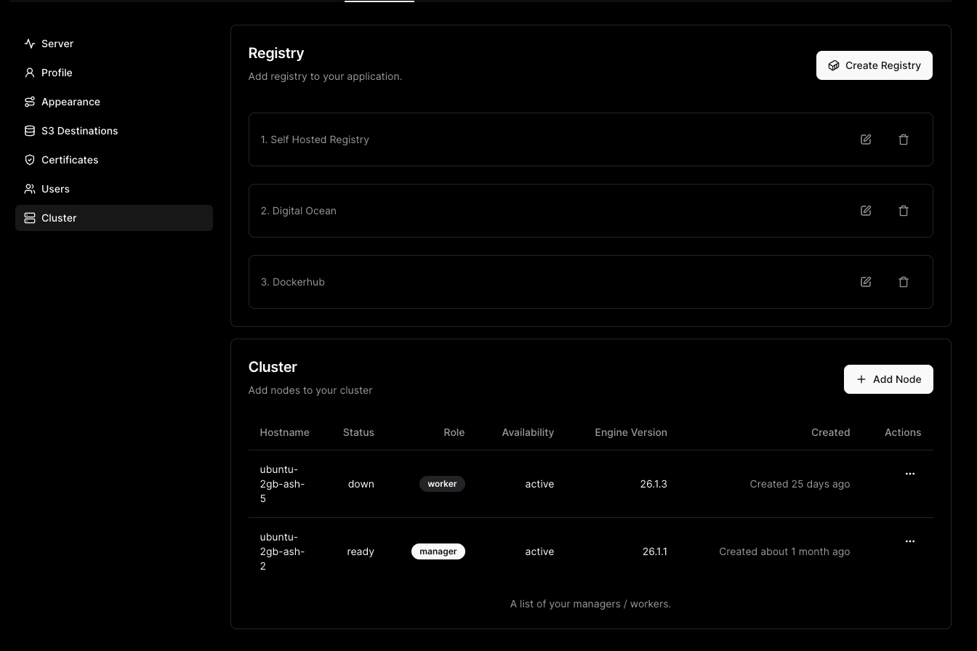The height and width of the screenshot is (651, 977).
Task: Click 'Add nodes to your cluster' subtitle
Action: click(310, 390)
